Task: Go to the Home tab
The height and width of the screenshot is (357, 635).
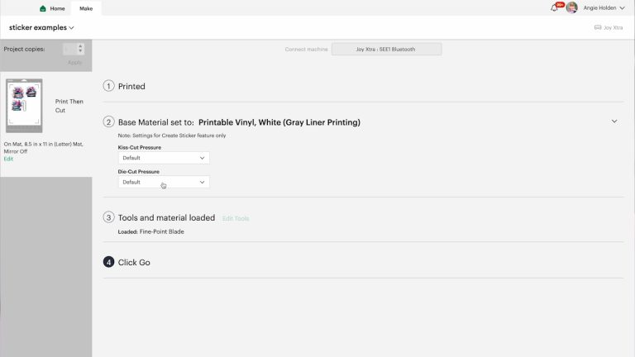Action: 52,8
